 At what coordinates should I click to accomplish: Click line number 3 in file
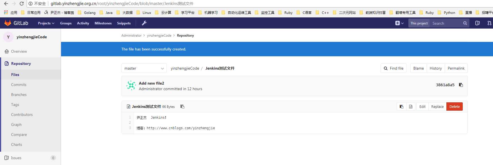(x=130, y=128)
